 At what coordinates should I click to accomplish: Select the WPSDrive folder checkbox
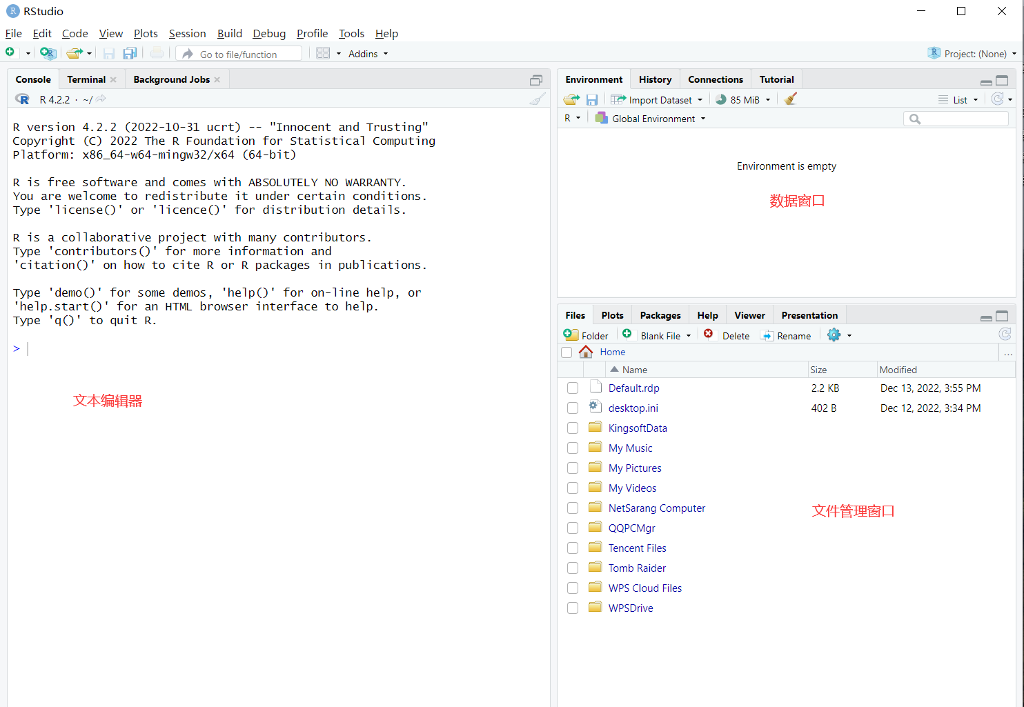pyautogui.click(x=573, y=608)
